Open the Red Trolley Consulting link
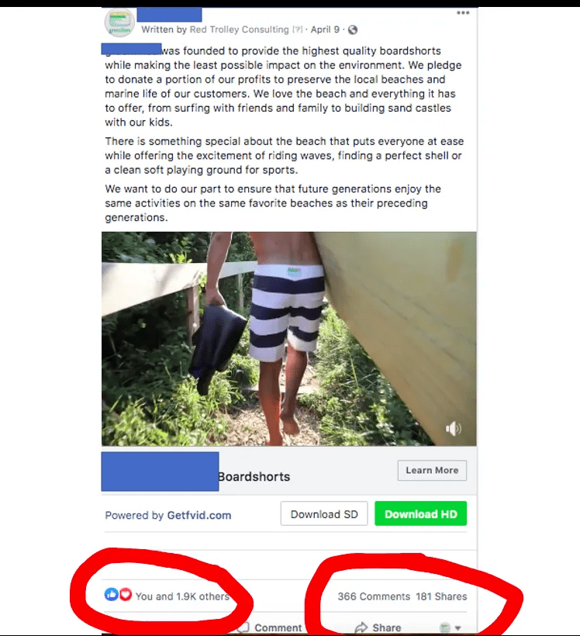580x636 pixels. (x=240, y=29)
